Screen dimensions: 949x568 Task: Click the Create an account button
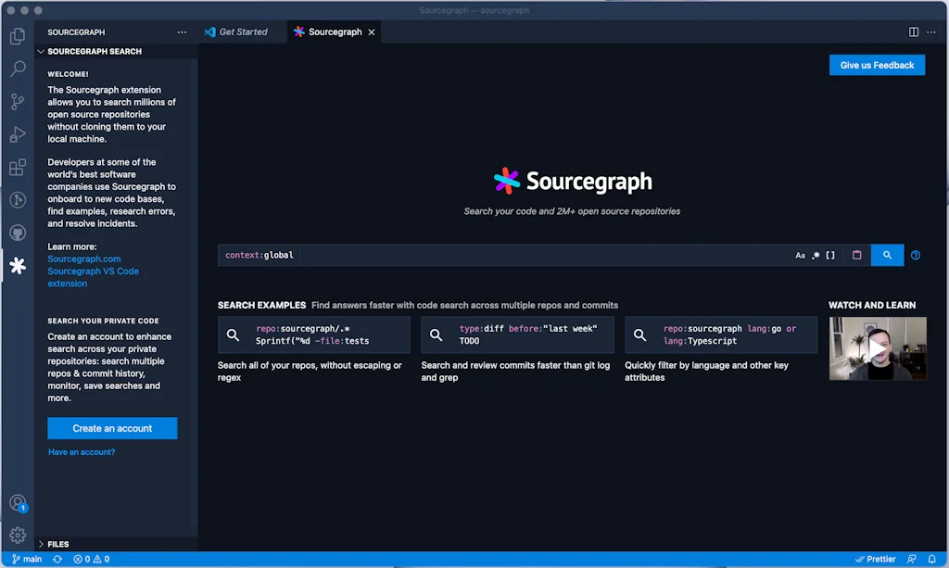pos(111,428)
